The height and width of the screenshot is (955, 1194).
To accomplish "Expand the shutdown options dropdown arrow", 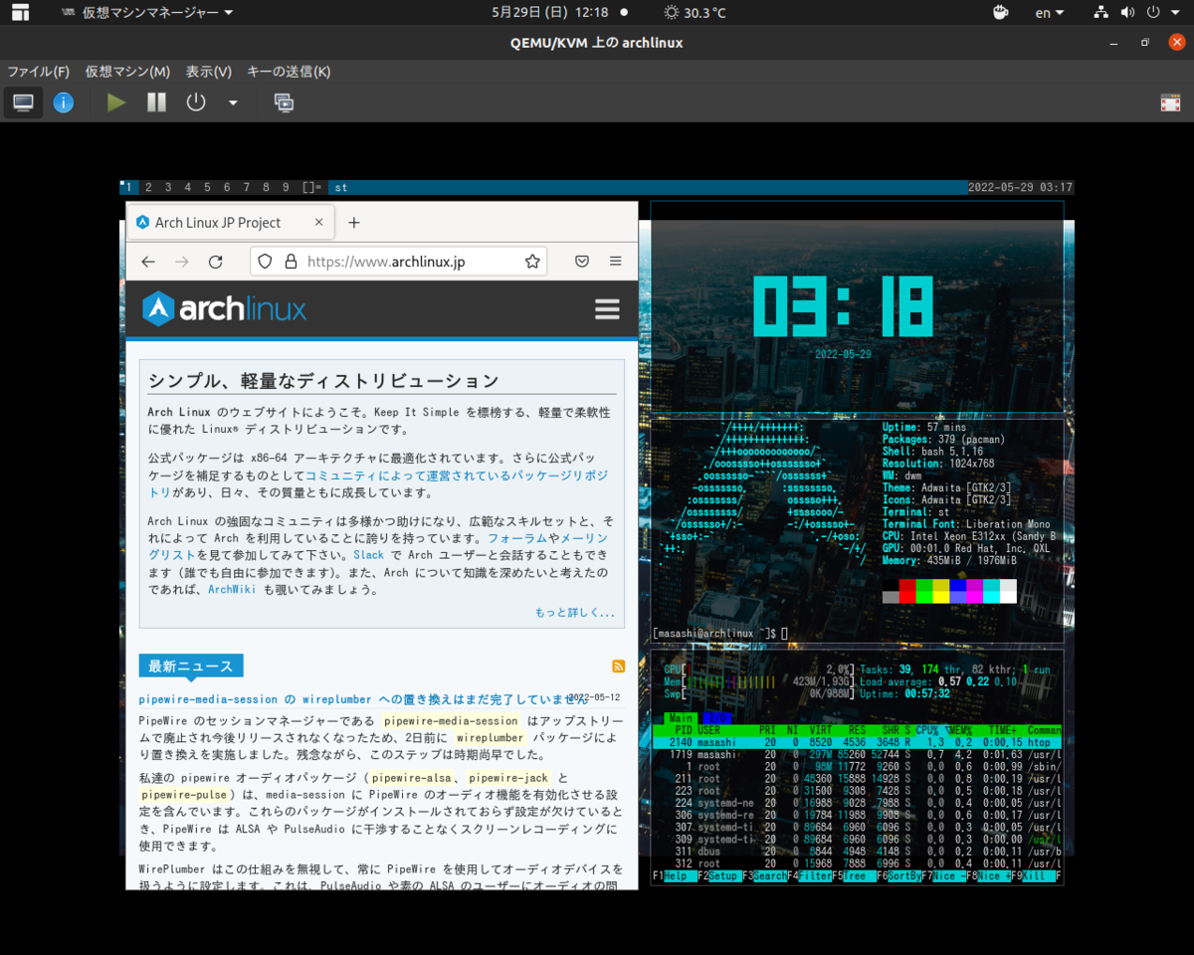I will click(x=233, y=102).
